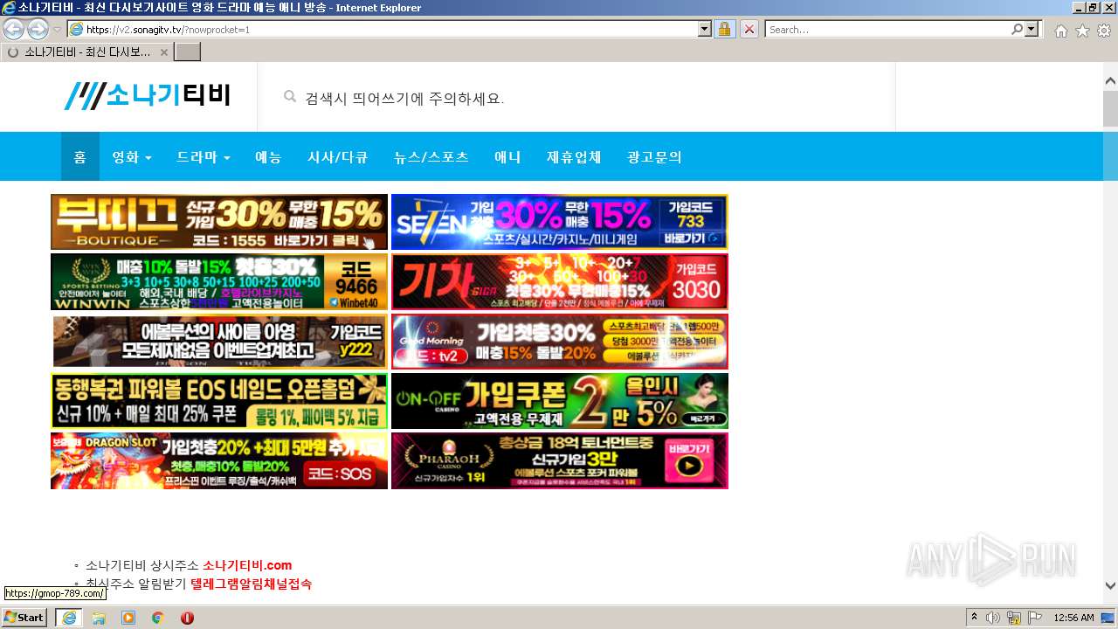
Task: Click the search magnifier in IE search box
Action: [1017, 29]
